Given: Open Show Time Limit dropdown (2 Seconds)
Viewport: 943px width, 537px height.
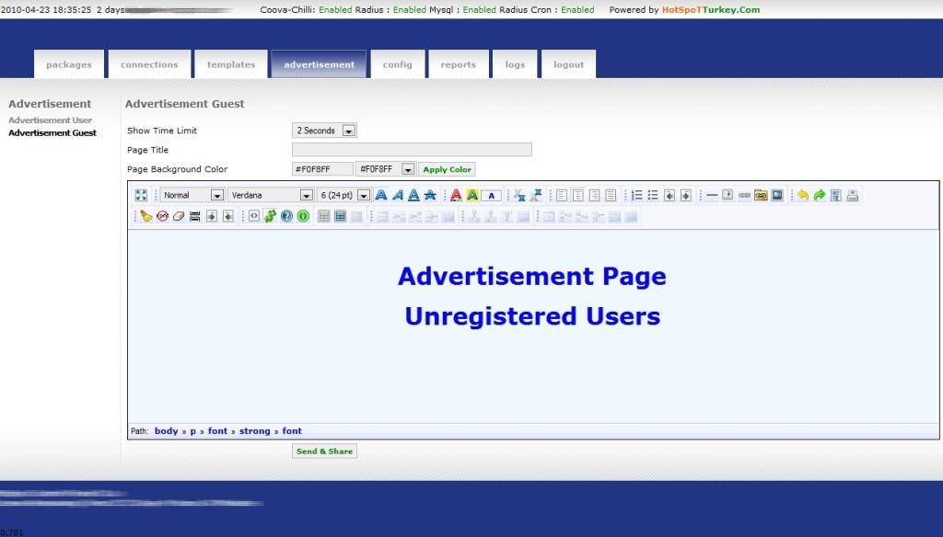Looking at the screenshot, I should [x=324, y=131].
